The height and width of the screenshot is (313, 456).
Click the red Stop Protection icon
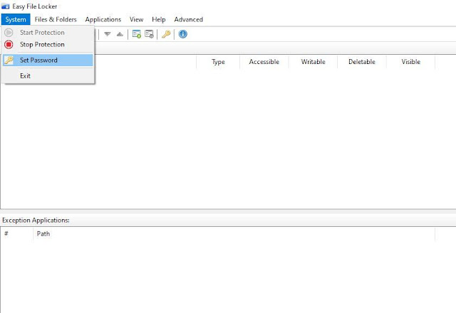pos(9,44)
